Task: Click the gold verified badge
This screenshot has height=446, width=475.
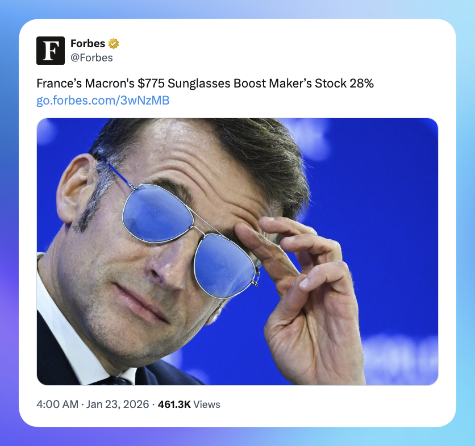Action: [x=114, y=44]
